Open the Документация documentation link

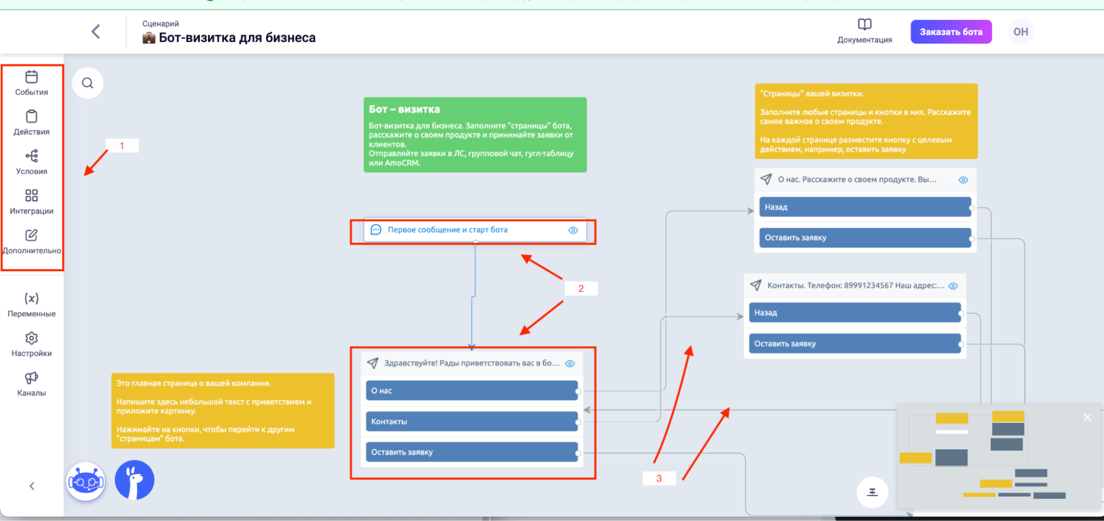pyautogui.click(x=864, y=31)
